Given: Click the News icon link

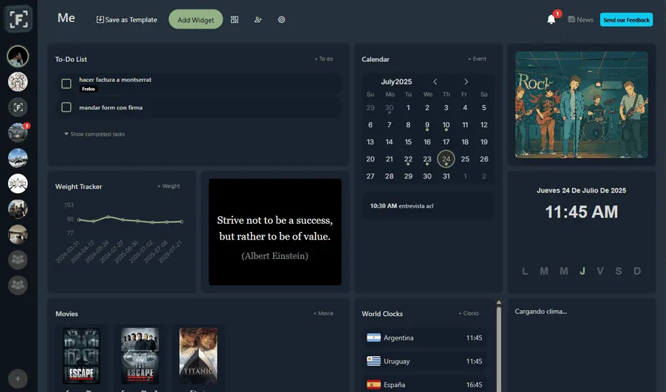Looking at the screenshot, I should point(580,20).
